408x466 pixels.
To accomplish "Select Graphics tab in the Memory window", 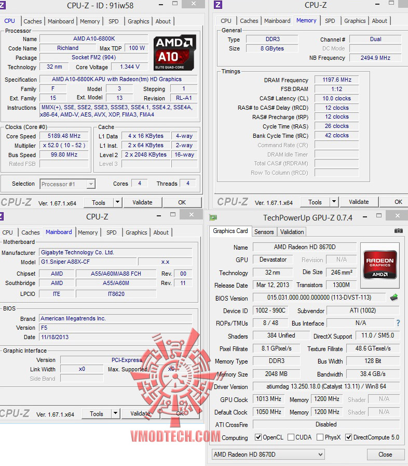I will (355, 21).
